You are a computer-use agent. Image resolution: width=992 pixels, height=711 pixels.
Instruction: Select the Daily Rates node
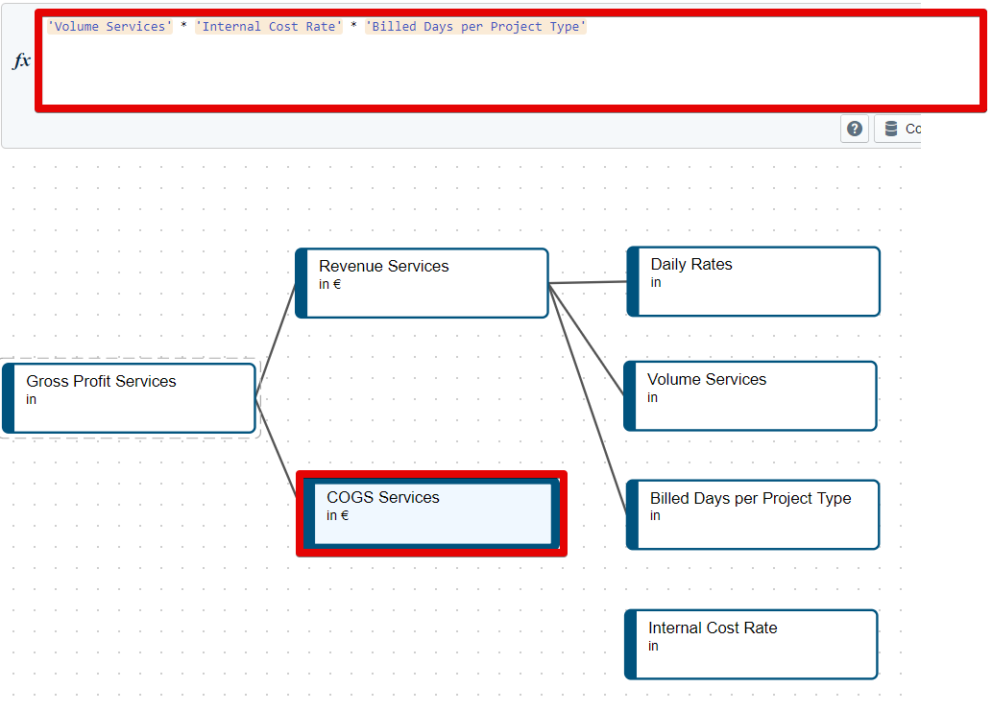(759, 281)
